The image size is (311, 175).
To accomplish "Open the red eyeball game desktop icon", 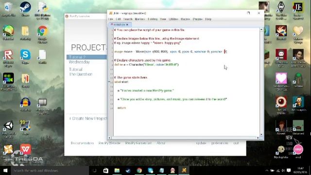I will click(281, 105).
